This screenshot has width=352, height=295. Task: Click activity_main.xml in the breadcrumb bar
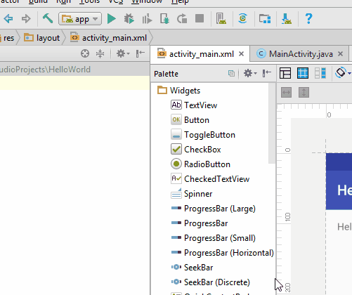point(109,38)
